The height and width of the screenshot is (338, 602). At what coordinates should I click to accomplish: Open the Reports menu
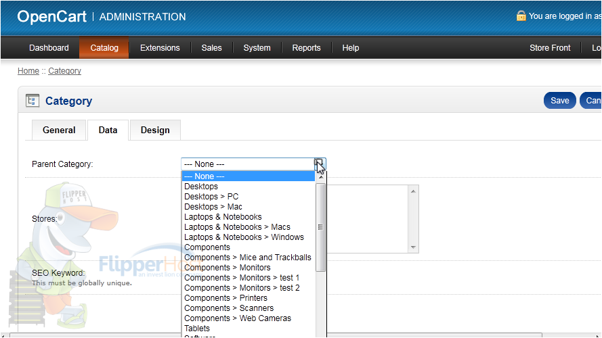coord(306,48)
